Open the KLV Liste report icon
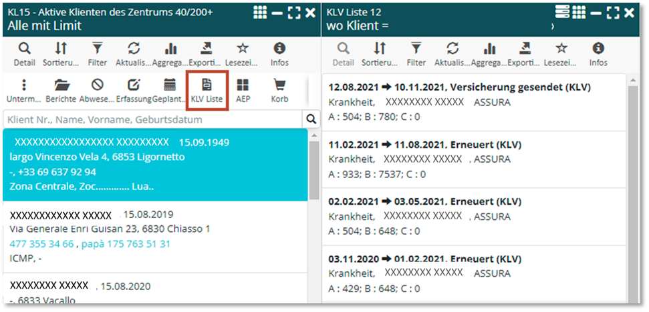The width and height of the screenshot is (649, 312). pos(207,91)
